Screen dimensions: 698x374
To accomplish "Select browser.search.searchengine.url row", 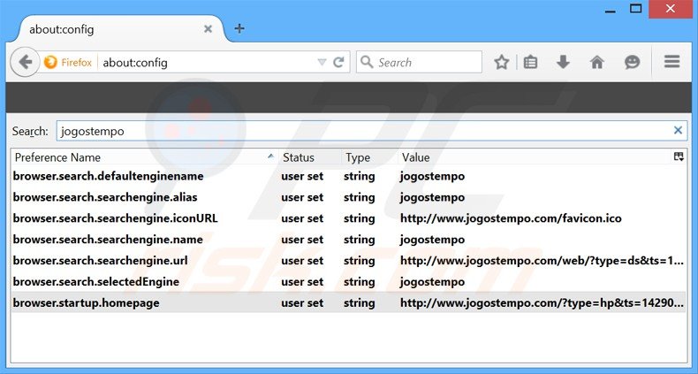I will (x=348, y=261).
